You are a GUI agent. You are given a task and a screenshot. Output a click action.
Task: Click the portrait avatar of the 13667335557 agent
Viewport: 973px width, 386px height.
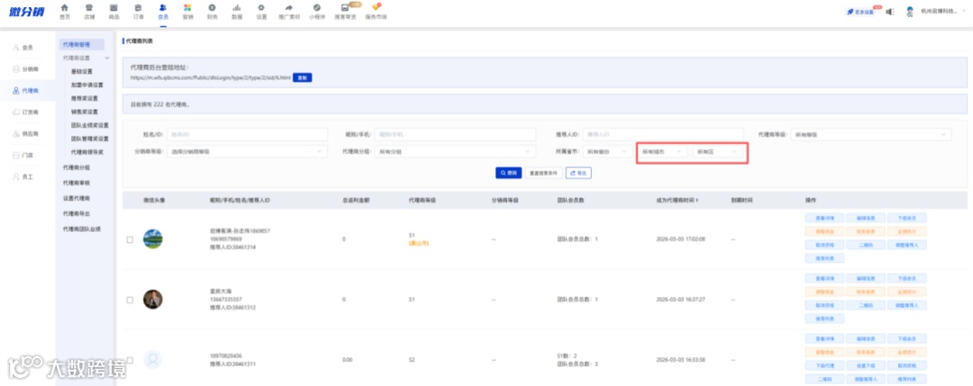tap(152, 300)
